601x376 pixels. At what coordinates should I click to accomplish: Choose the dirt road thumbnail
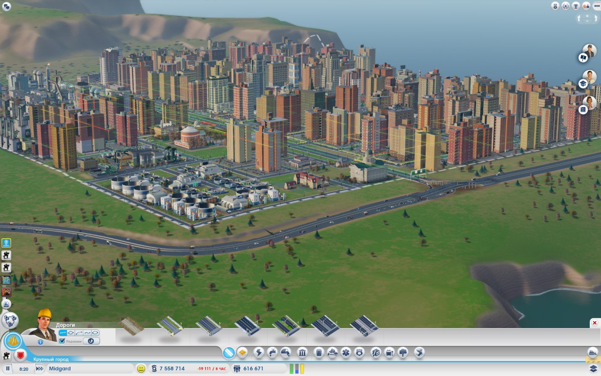click(x=131, y=326)
